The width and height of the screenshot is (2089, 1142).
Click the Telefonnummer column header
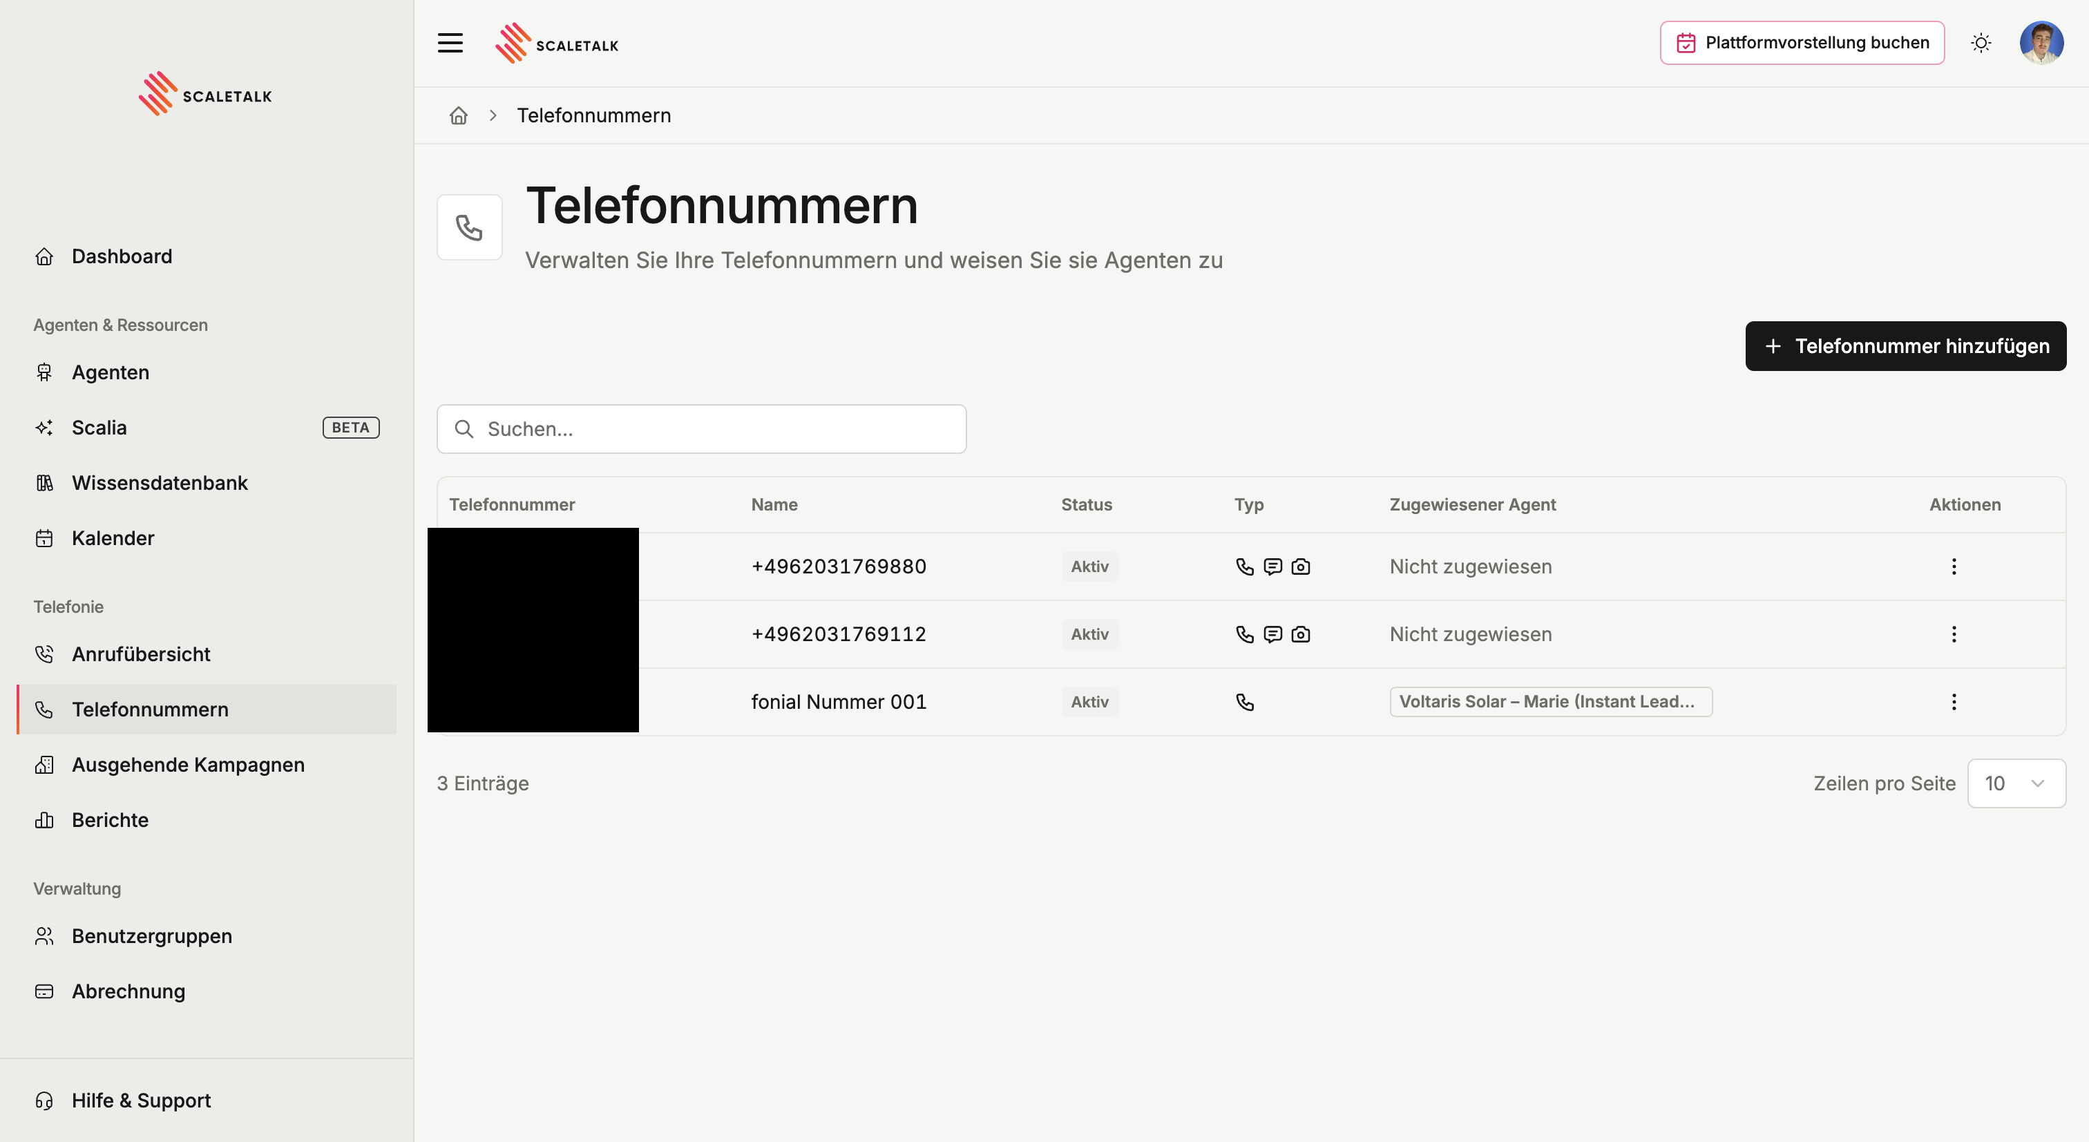coord(512,504)
